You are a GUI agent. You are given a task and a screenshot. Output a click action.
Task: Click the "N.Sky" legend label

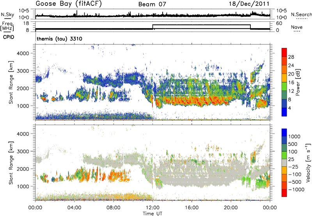7,14
